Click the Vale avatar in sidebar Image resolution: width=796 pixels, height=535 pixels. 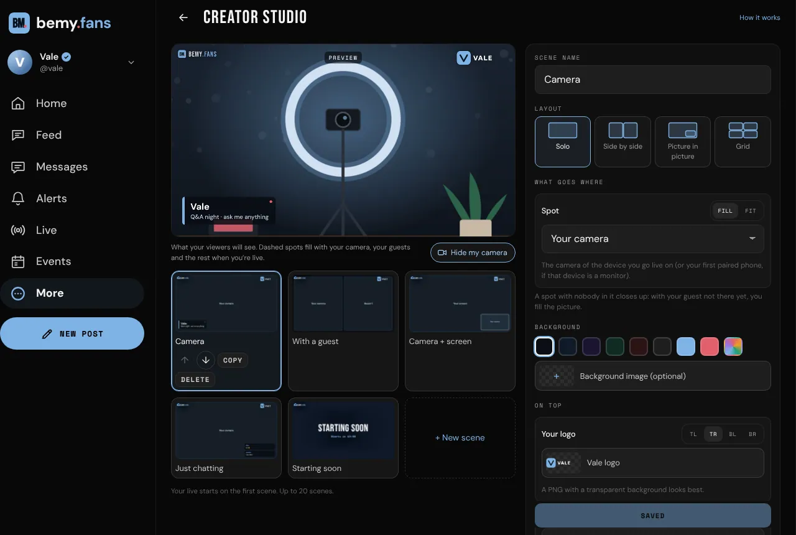[x=20, y=62]
